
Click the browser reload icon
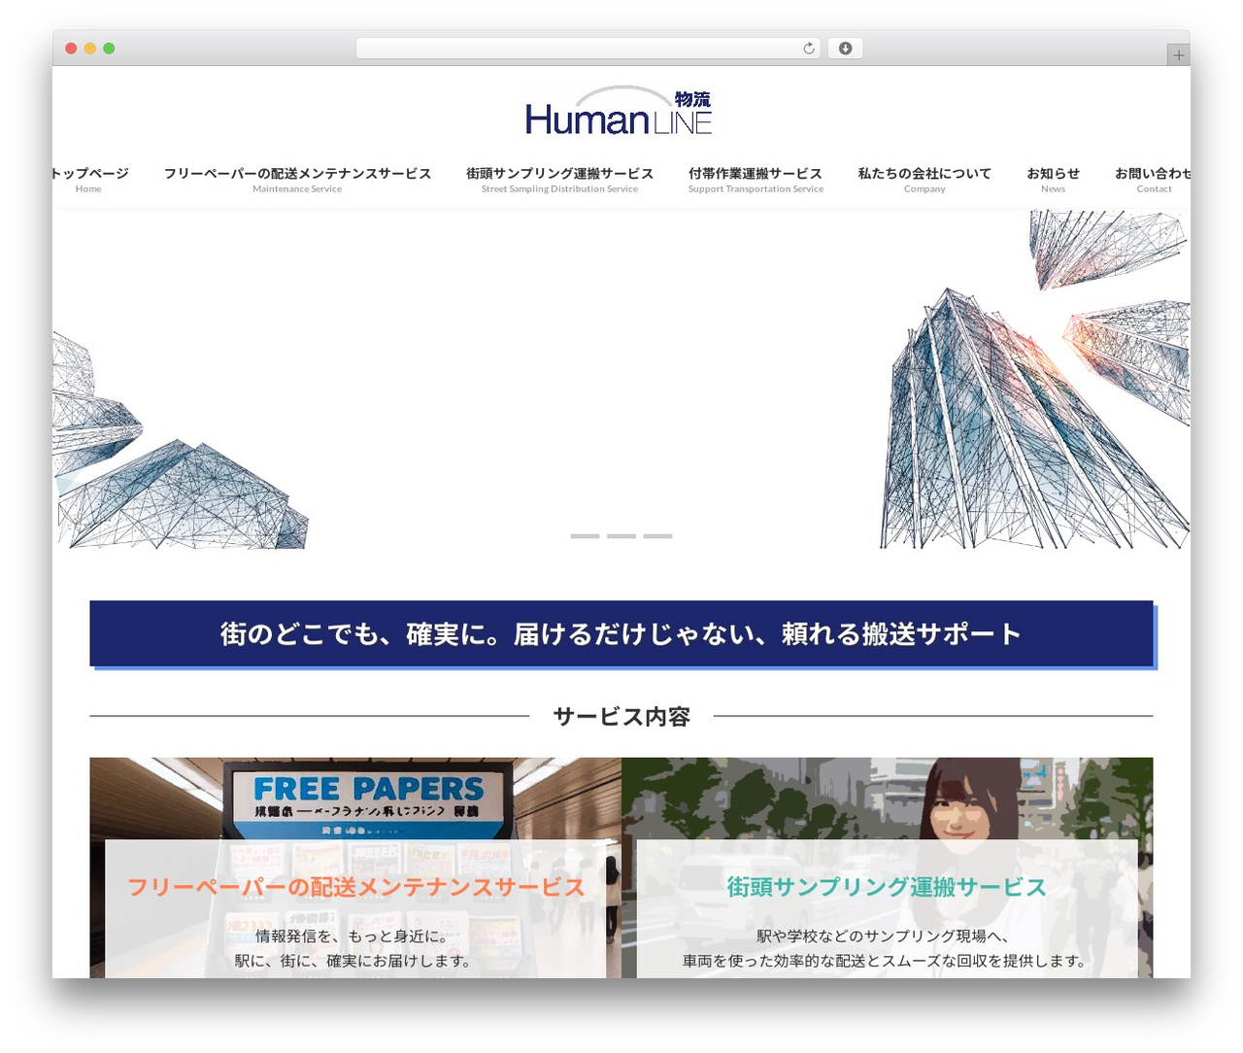[x=808, y=49]
